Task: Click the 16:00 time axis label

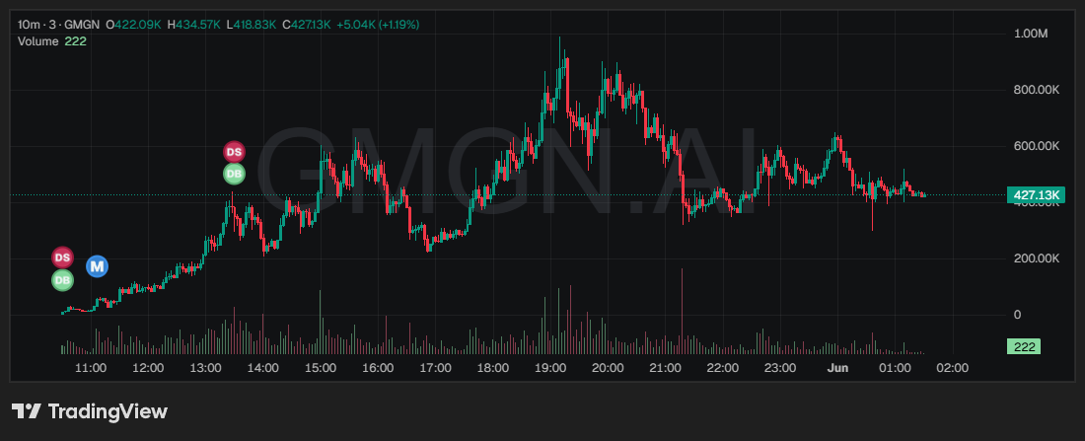Action: [x=378, y=368]
